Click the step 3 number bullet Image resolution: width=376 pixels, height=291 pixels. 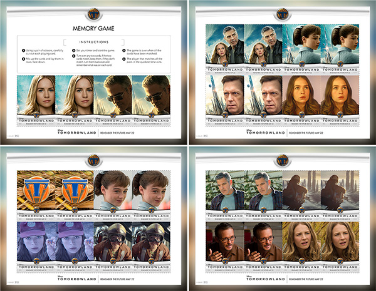click(73, 51)
